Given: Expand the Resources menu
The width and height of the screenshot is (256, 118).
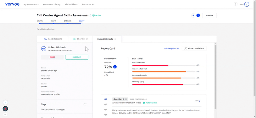Looking at the screenshot, I should [88, 4].
